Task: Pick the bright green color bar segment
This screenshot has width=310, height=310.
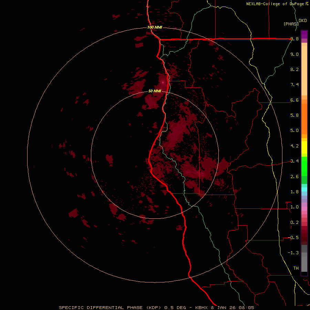Action: (x=304, y=166)
